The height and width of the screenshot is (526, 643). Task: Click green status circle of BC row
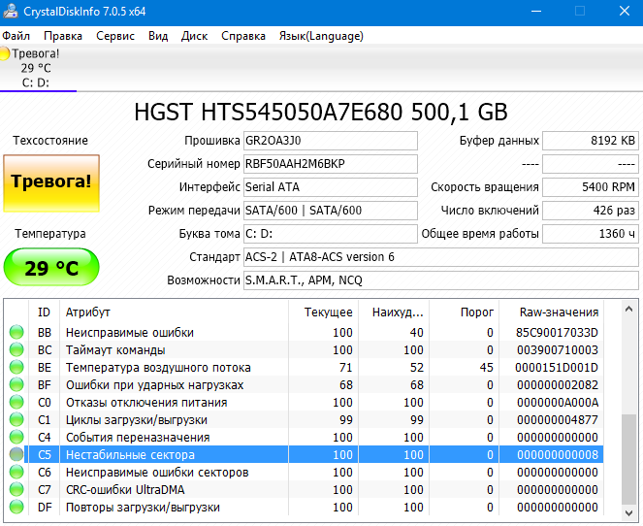pyautogui.click(x=16, y=349)
